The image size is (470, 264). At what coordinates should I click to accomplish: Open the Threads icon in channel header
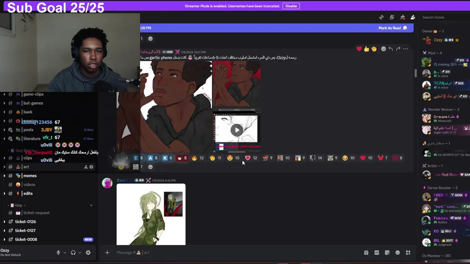pos(381,17)
